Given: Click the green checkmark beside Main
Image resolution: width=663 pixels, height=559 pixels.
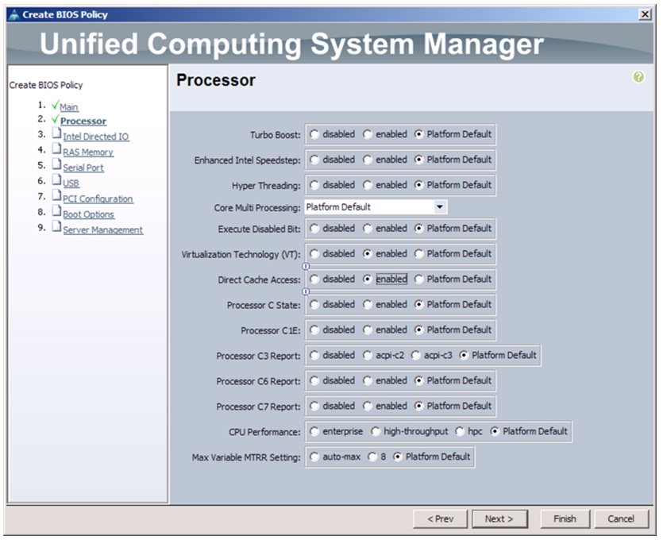Looking at the screenshot, I should 55,105.
